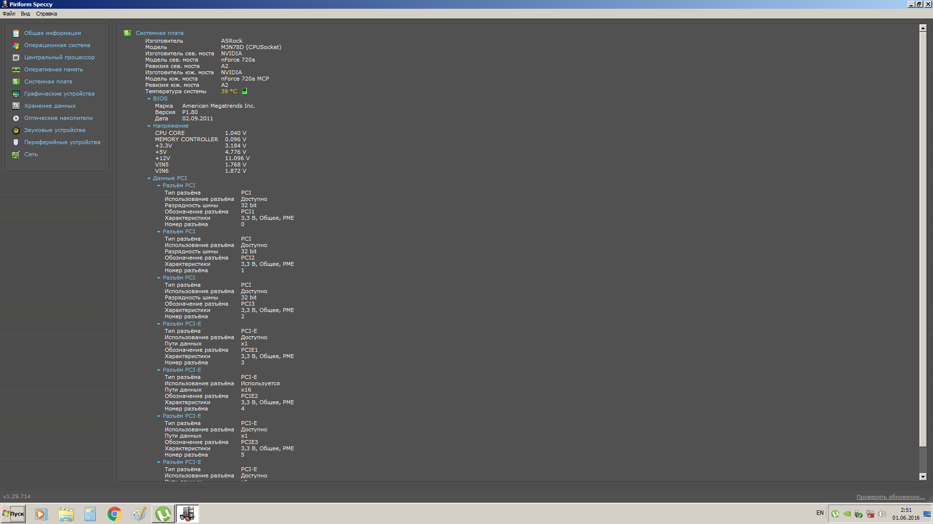Click the M3N78D (CPUSocket) model value
The width and height of the screenshot is (933, 524).
tap(251, 47)
